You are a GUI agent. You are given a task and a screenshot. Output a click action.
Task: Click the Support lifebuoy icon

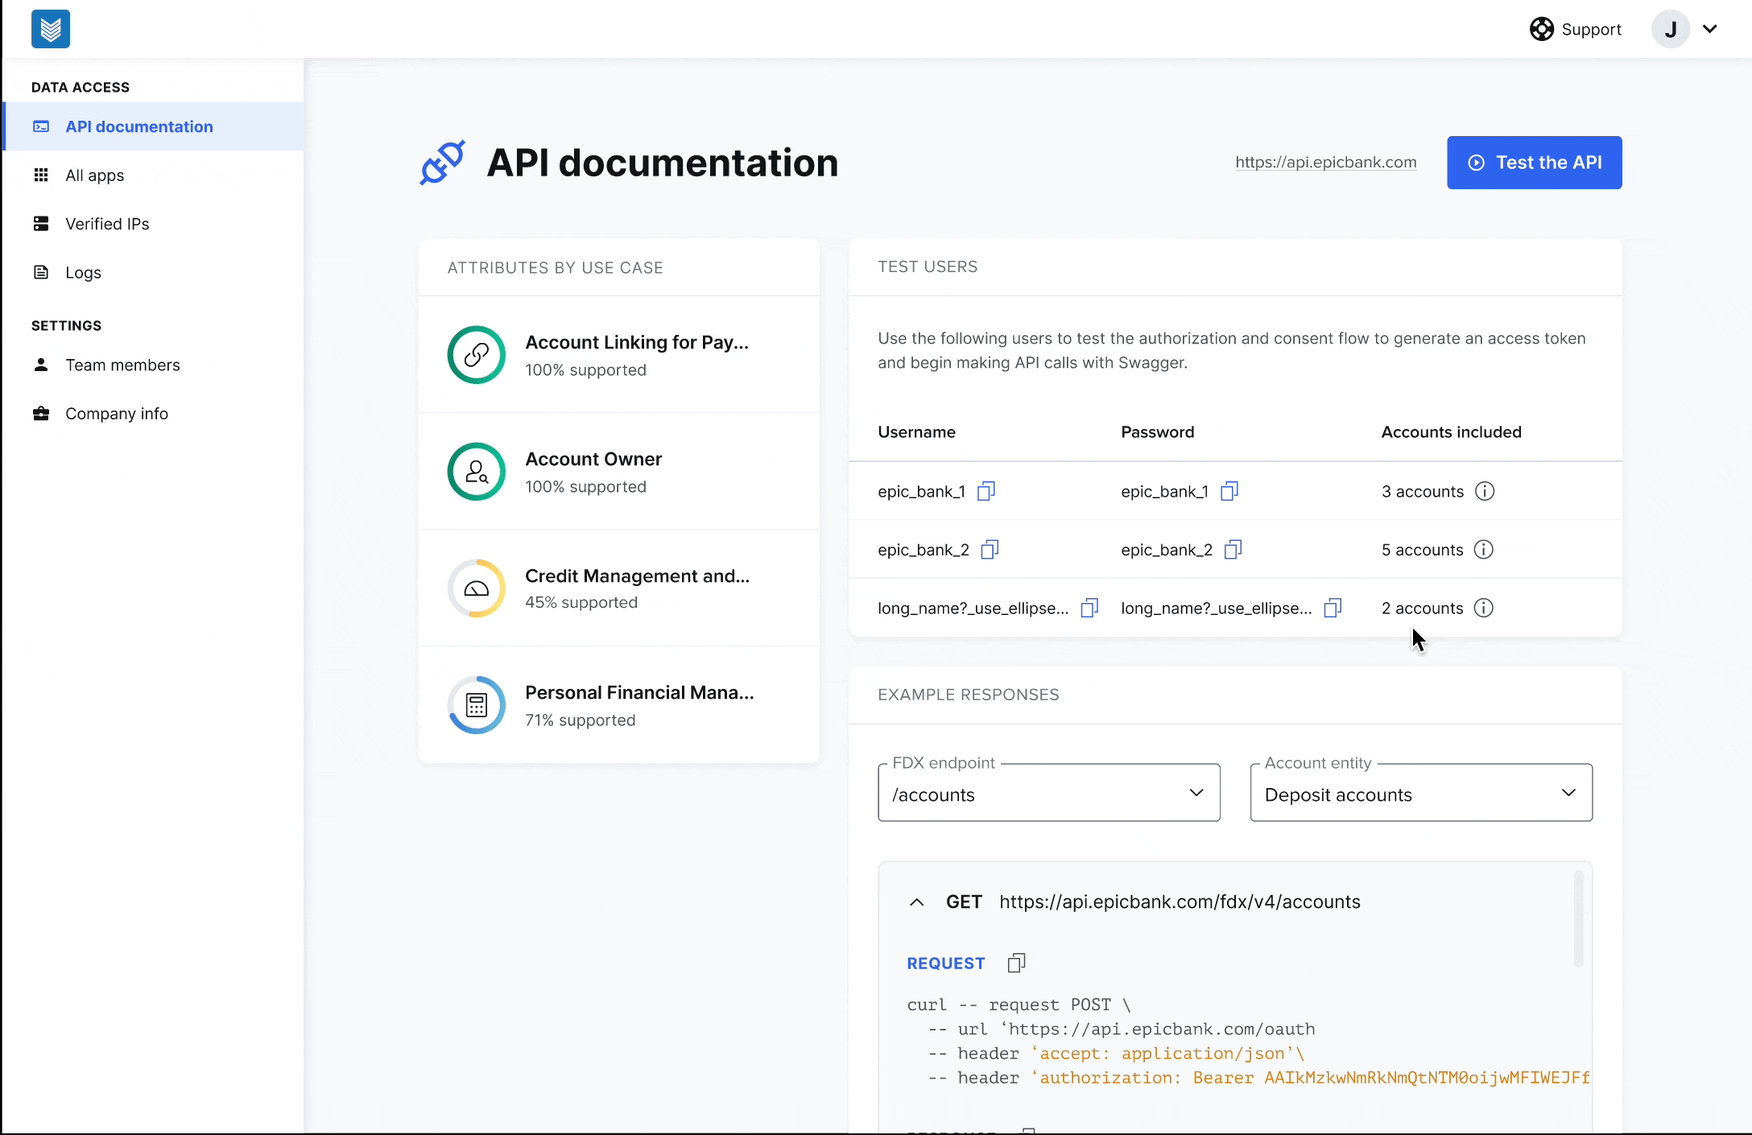coord(1541,29)
